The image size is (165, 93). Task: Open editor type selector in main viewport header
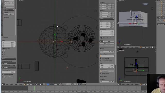coord(3,84)
